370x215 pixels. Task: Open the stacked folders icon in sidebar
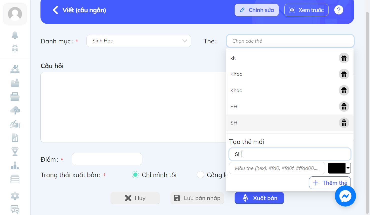[x=15, y=97]
